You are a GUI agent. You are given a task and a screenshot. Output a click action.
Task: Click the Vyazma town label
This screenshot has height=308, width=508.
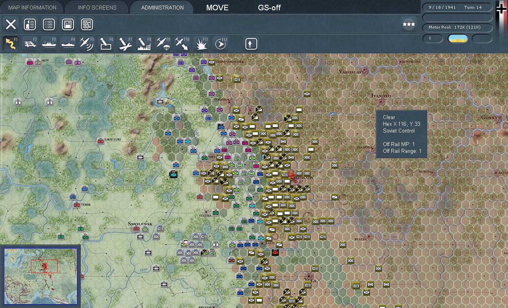coord(206,215)
